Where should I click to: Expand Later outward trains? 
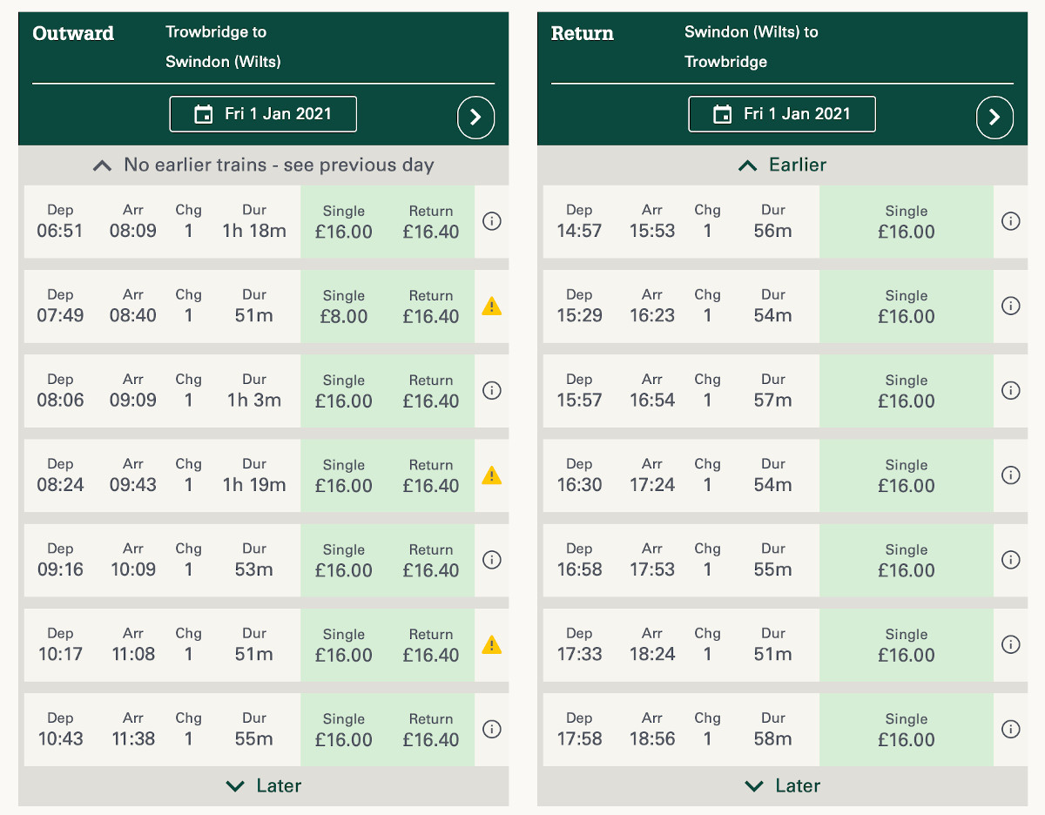264,785
